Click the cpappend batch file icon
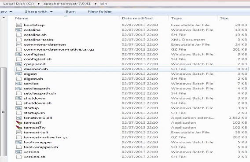Image resolution: width=250 pixels, height=162 pixels. (x=18, y=64)
